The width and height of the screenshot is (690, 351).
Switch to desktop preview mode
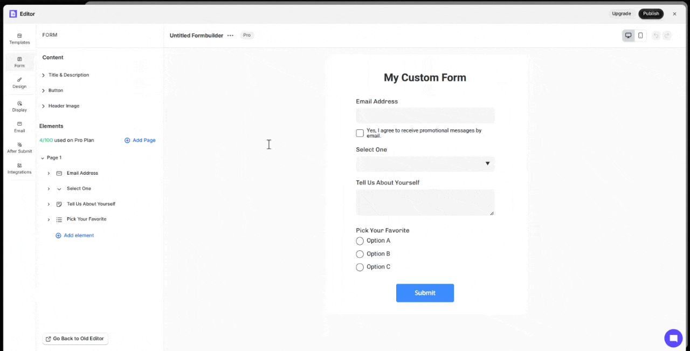tap(628, 36)
